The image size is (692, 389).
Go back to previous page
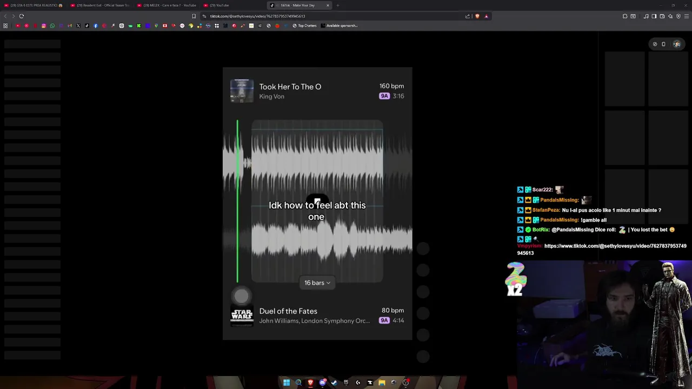coord(5,16)
